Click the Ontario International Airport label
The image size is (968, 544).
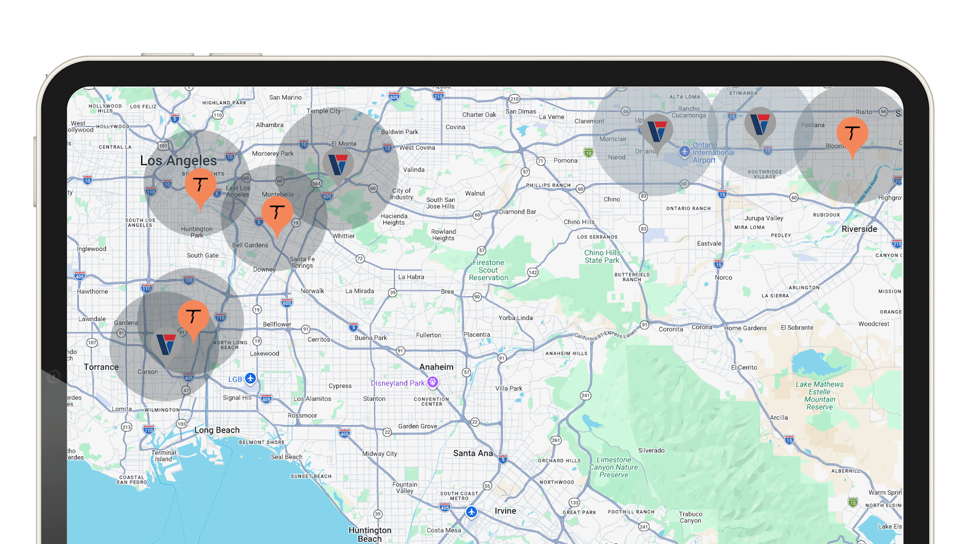pos(713,153)
